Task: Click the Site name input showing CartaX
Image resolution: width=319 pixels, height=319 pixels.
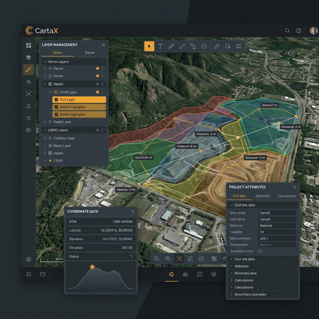Action: pyautogui.click(x=277, y=212)
